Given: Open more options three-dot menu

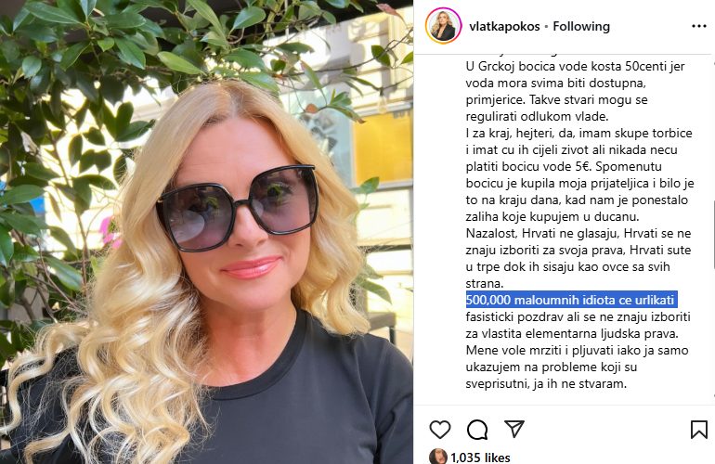Looking at the screenshot, I should (x=698, y=26).
